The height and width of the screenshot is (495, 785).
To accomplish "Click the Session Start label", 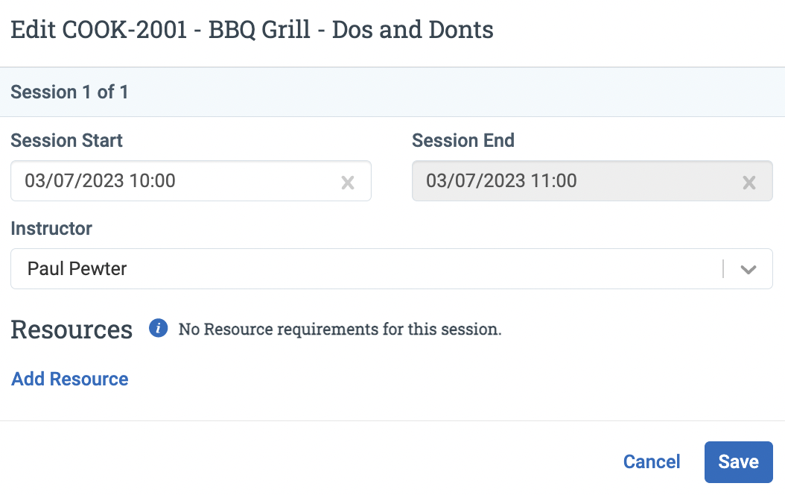I will tap(66, 140).
